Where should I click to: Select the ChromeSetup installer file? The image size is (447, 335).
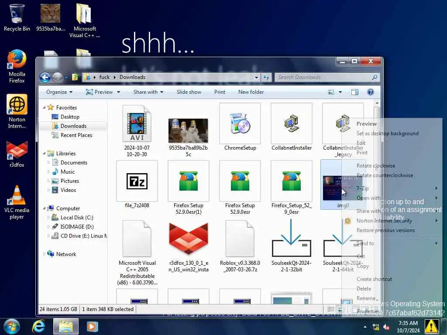(x=240, y=127)
